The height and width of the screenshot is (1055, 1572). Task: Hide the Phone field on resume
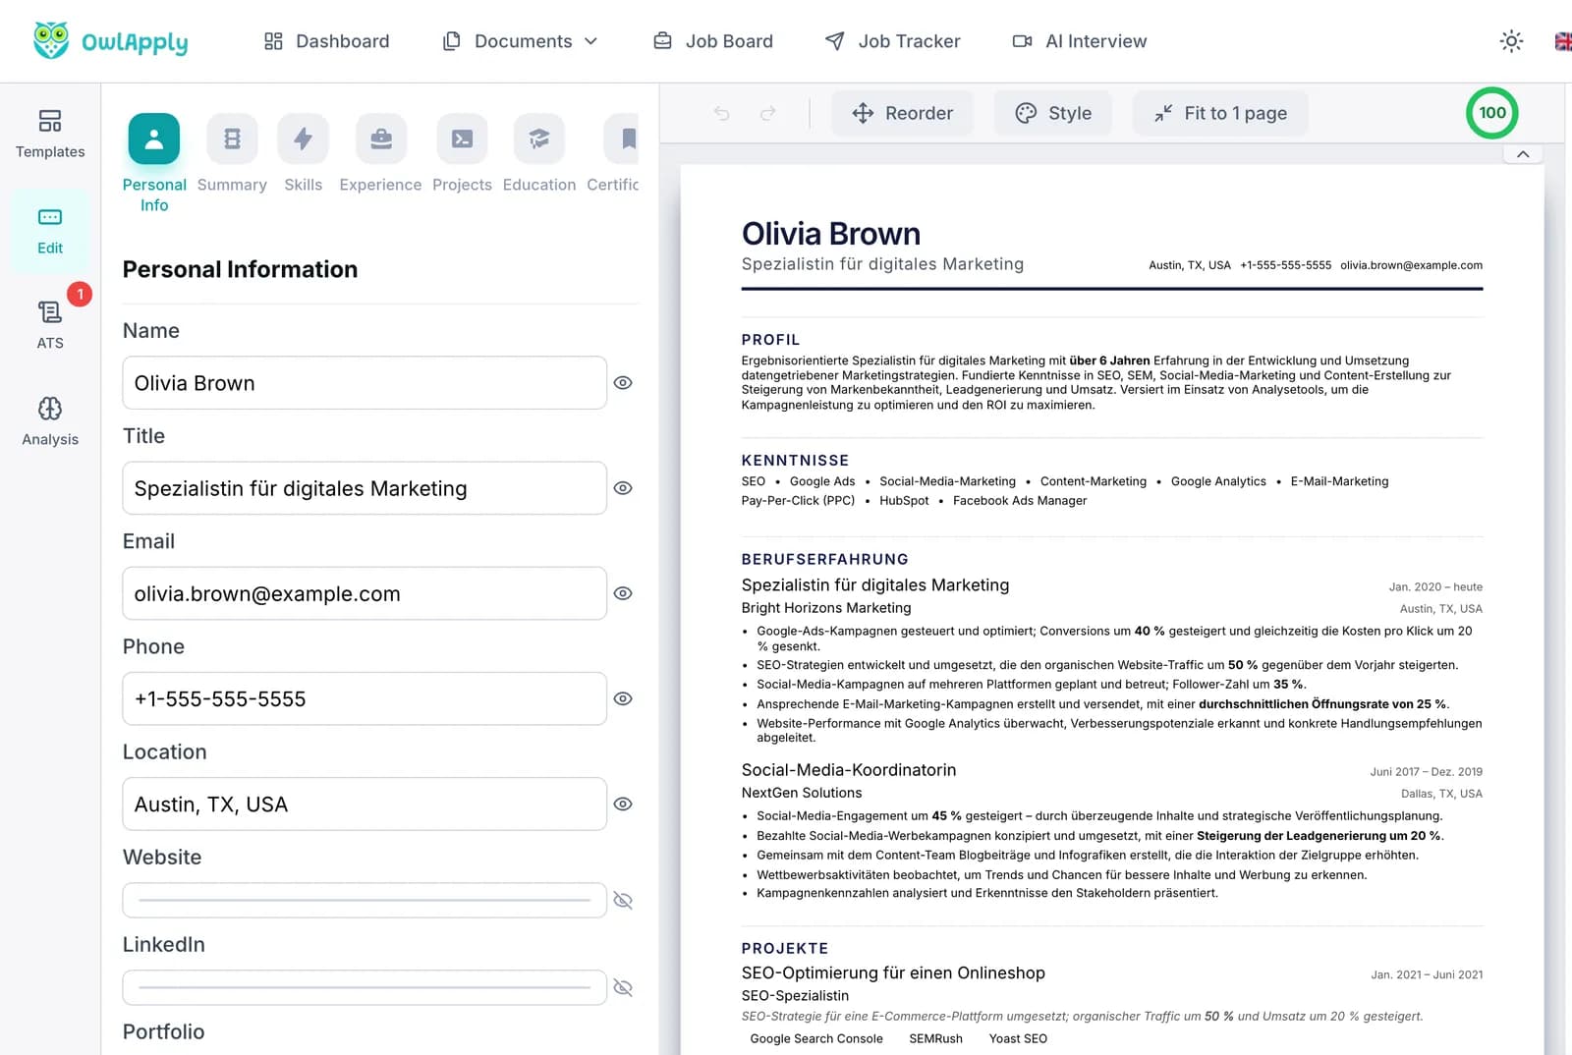(x=623, y=698)
